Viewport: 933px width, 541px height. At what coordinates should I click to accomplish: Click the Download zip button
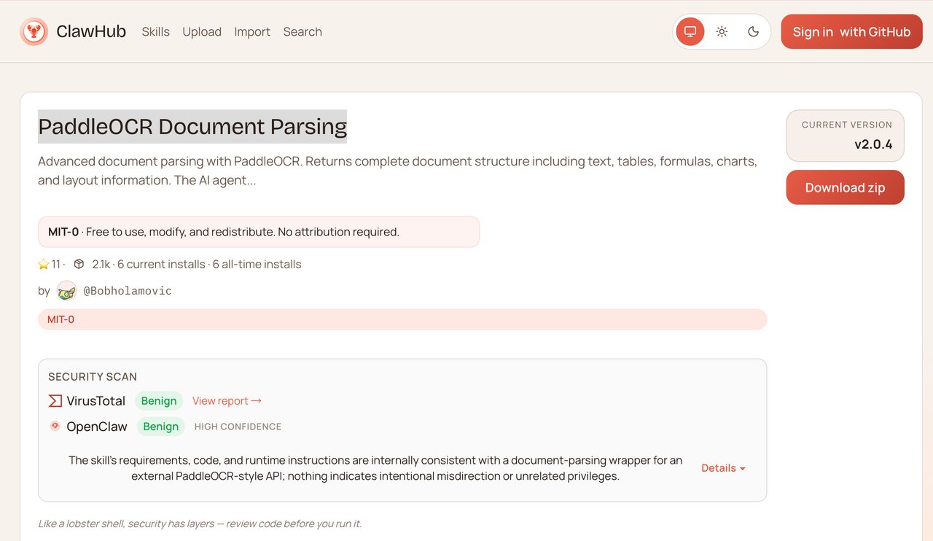coord(845,187)
